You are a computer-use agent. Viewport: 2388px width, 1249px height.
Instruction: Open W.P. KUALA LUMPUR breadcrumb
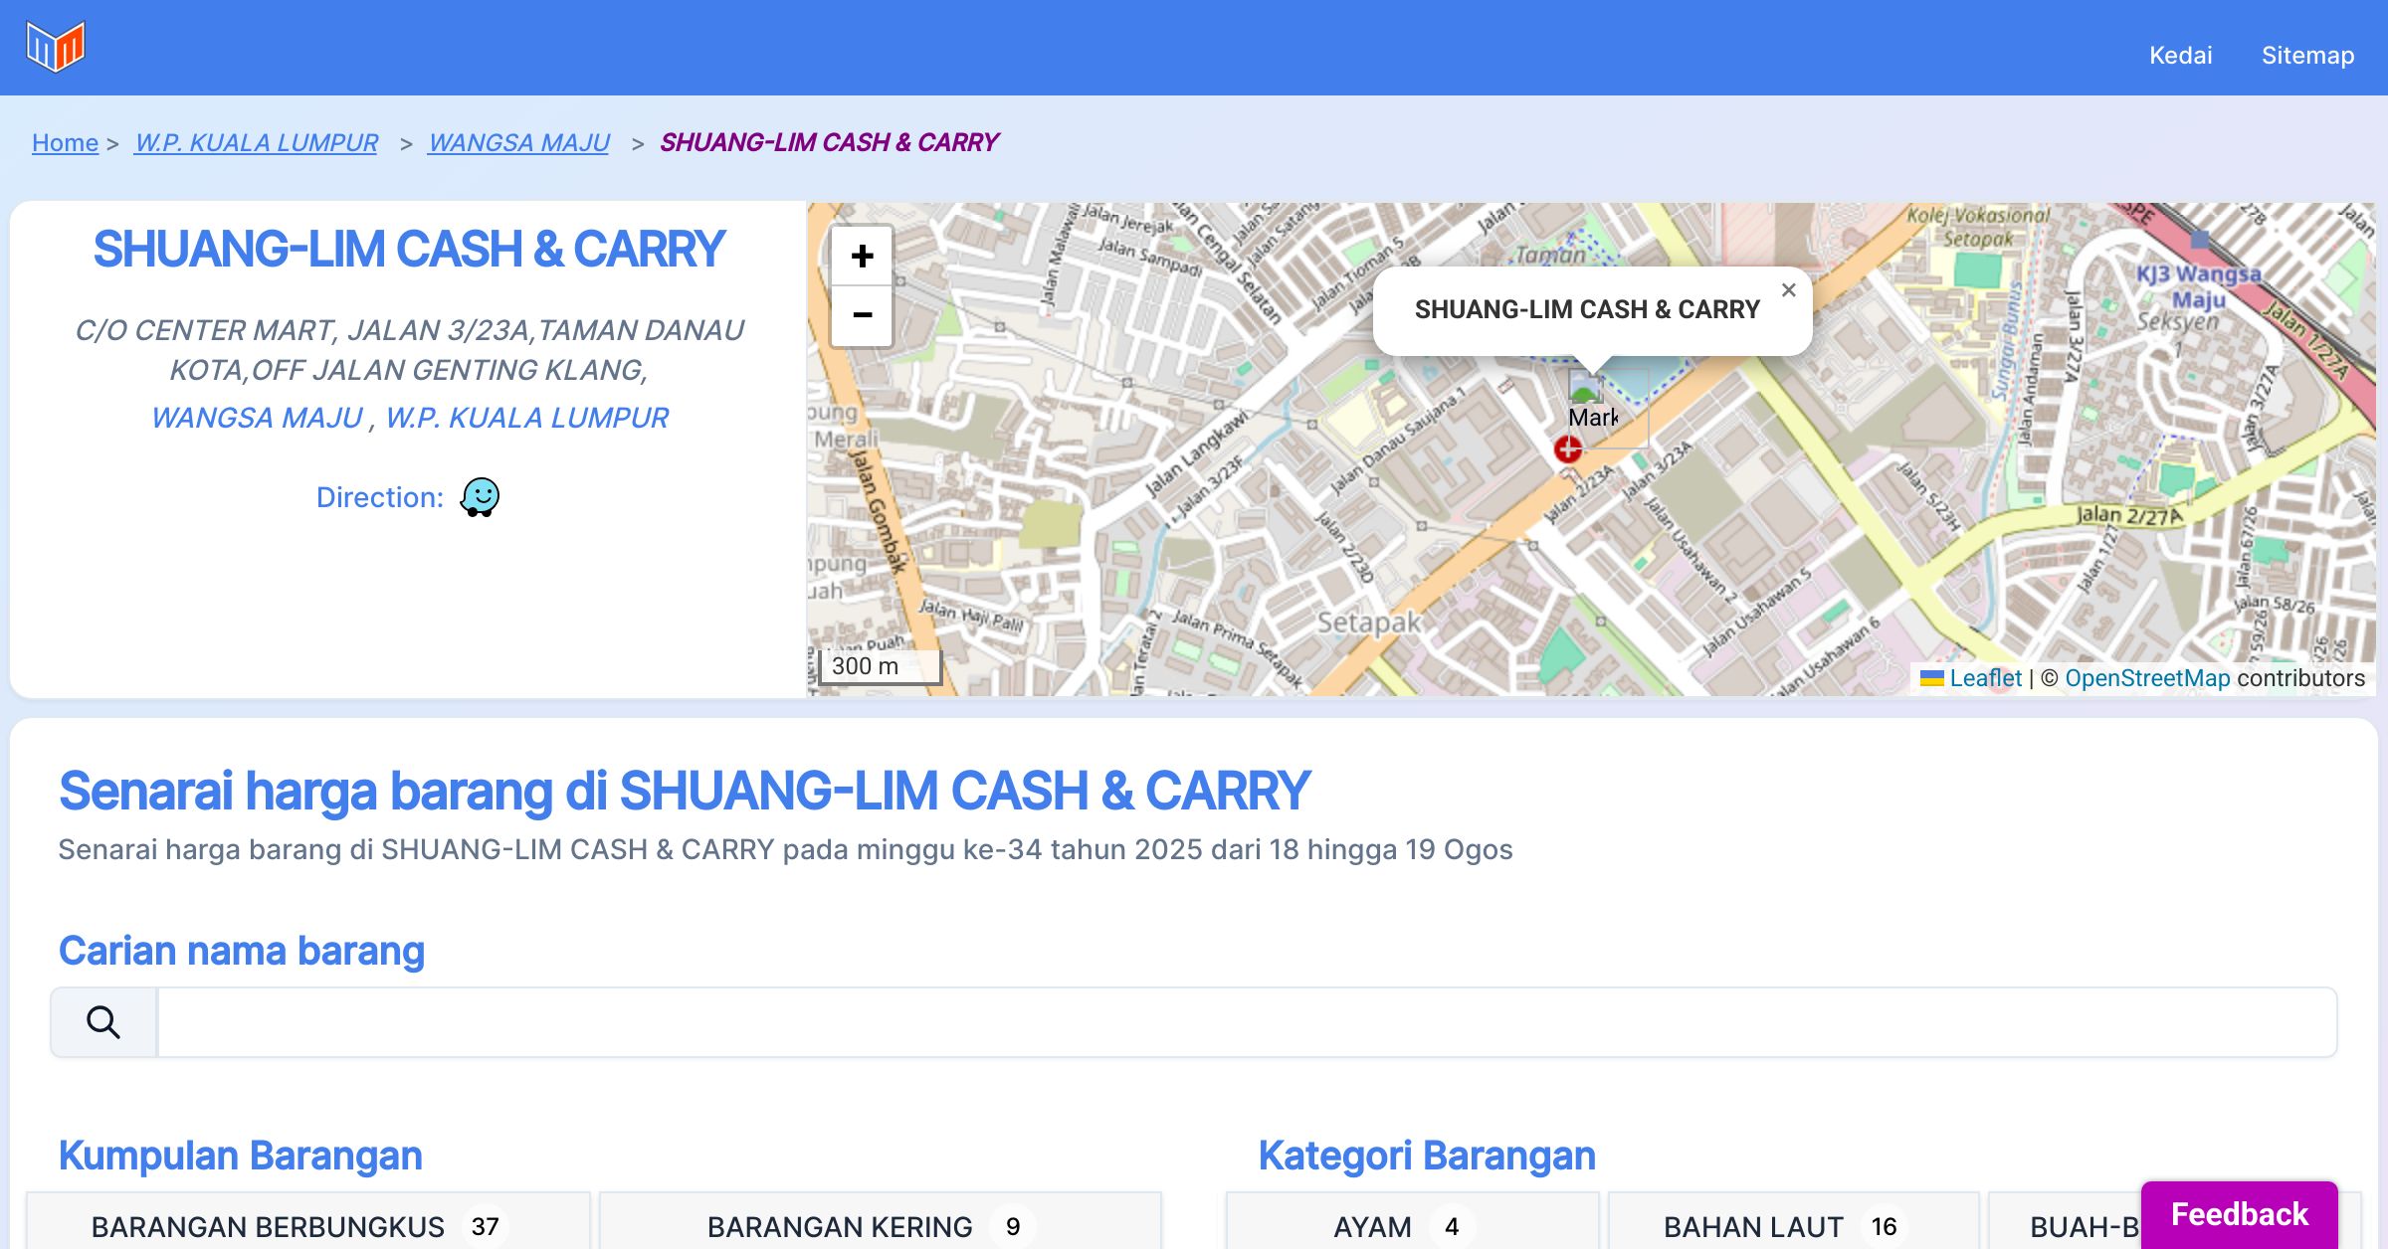(257, 142)
